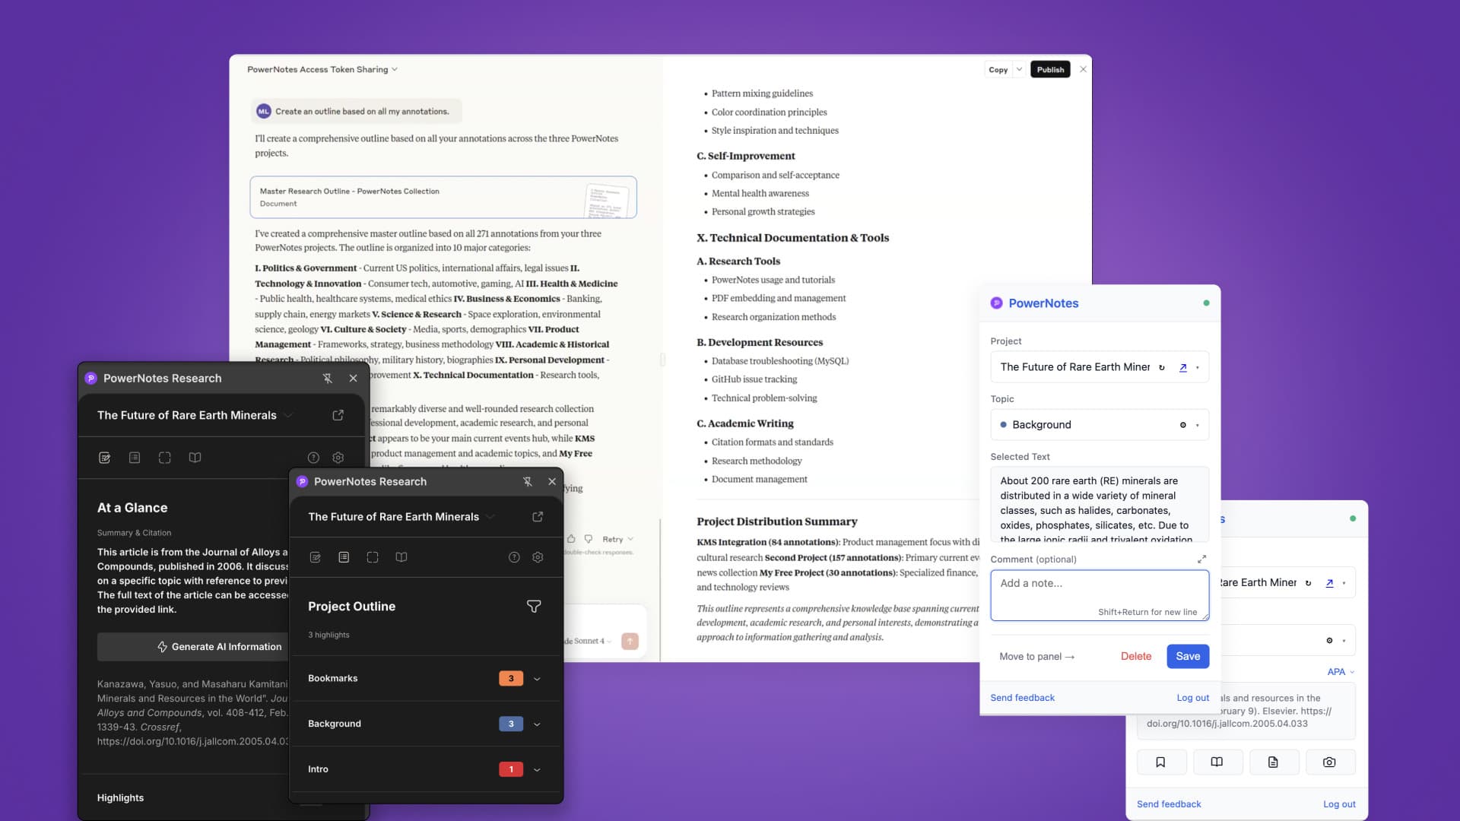
Task: Open the PowerNotes Access Token Sharing menu
Action: pyautogui.click(x=322, y=69)
